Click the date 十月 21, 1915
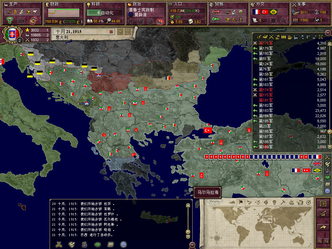 tap(68, 31)
